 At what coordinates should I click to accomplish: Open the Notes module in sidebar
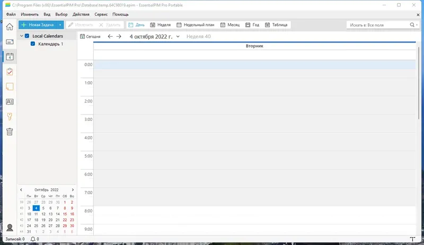[x=10, y=86]
